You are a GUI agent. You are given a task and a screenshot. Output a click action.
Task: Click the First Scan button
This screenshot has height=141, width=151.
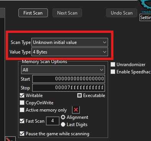pos(33,13)
